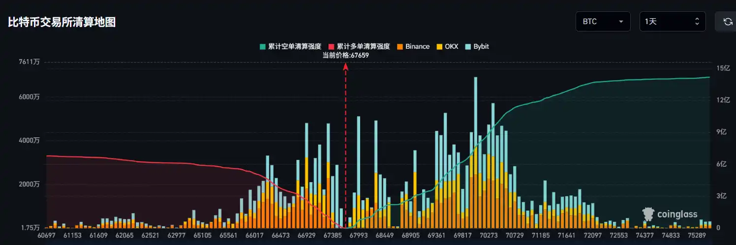The height and width of the screenshot is (245, 736).
Task: Click the 66929 price axis label
Action: point(306,236)
